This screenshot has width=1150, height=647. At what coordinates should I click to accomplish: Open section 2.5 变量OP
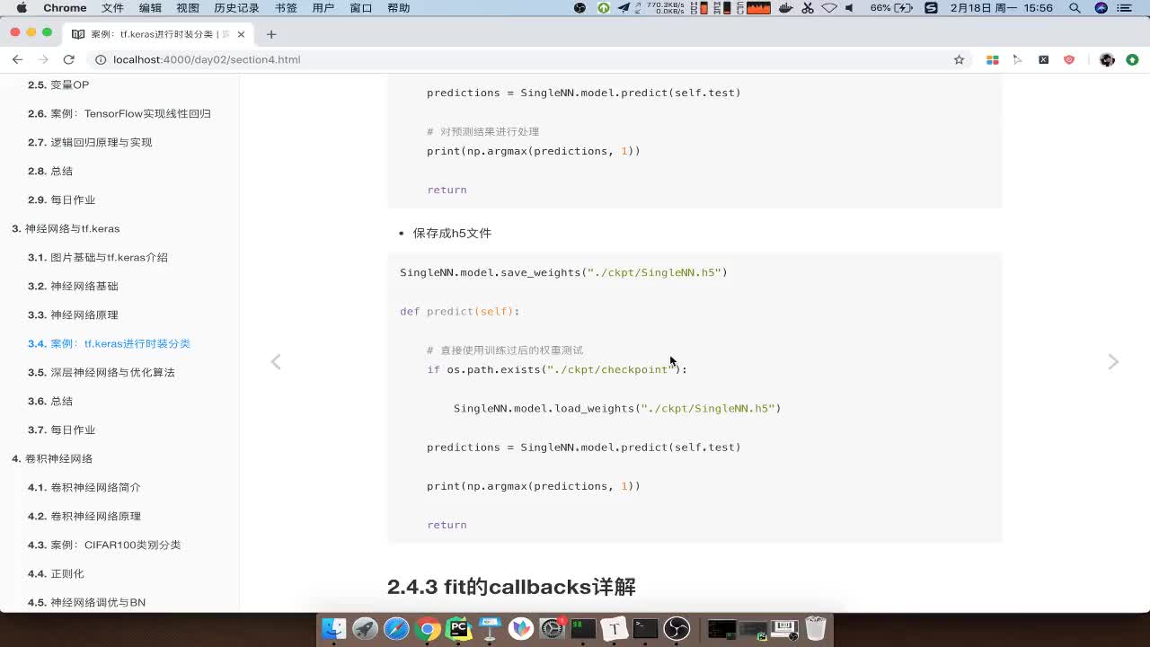coord(58,84)
